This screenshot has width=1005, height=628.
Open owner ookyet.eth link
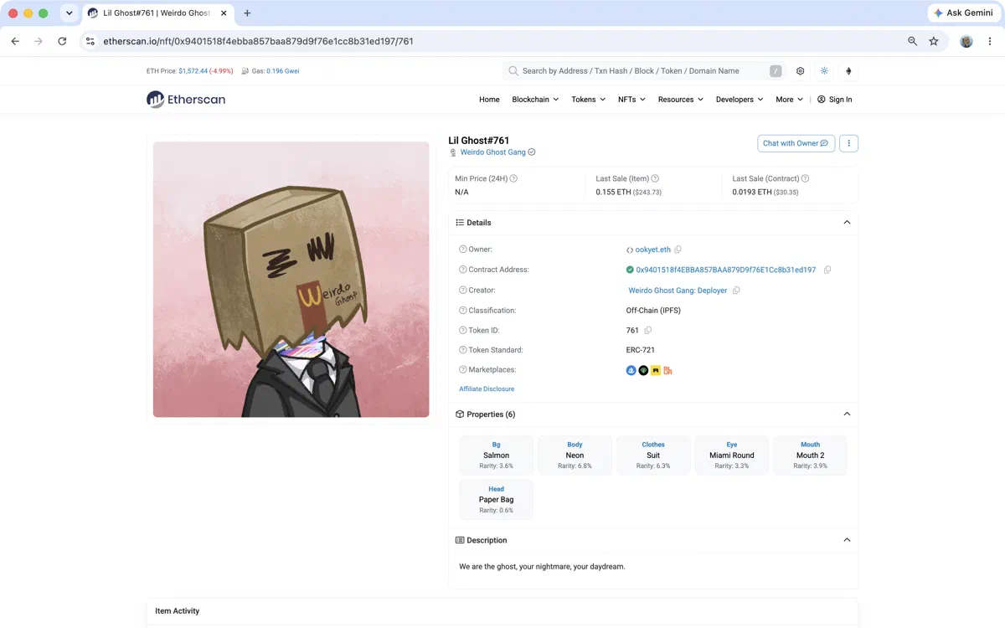click(652, 250)
